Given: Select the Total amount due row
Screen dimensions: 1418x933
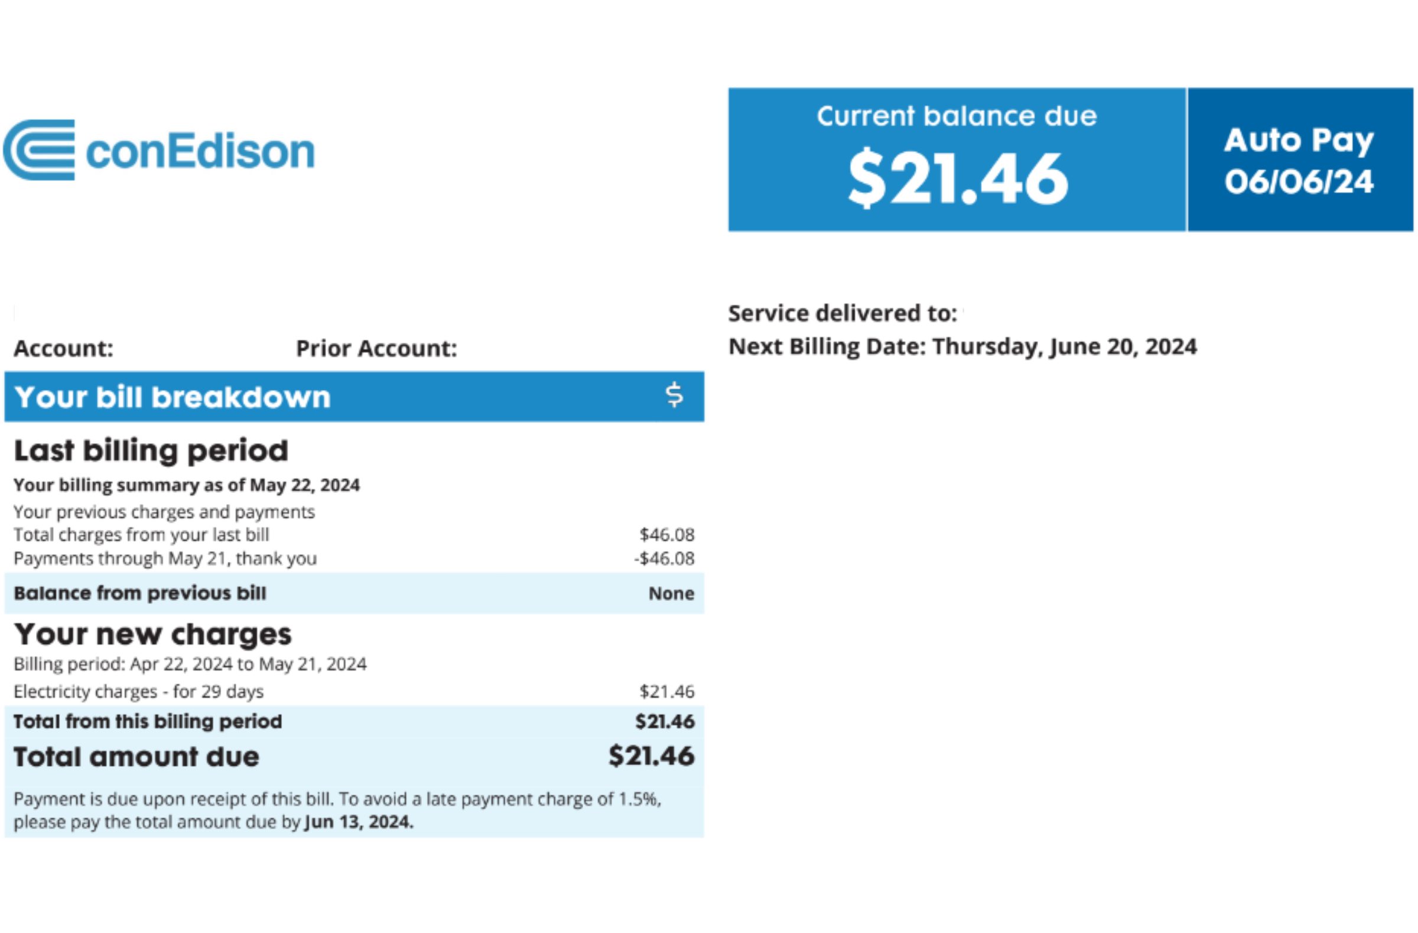Looking at the screenshot, I should click(x=354, y=757).
